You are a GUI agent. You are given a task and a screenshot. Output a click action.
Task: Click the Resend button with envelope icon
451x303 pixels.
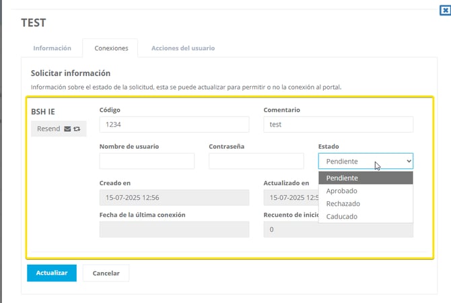(59, 129)
